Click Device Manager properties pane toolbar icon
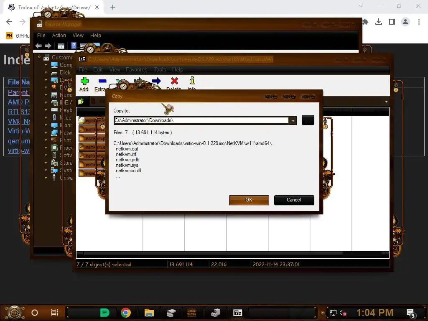The width and height of the screenshot is (428, 321). [61, 46]
